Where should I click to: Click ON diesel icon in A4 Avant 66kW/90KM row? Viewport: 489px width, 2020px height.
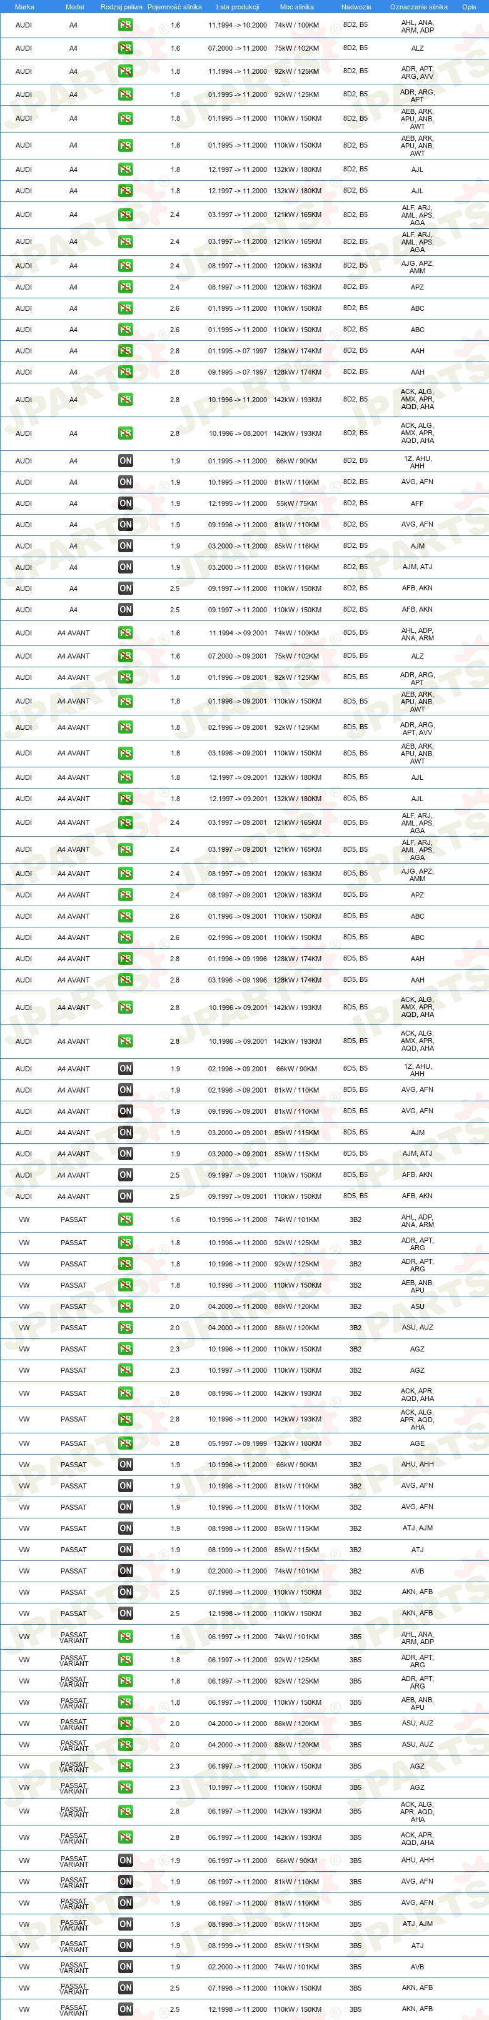tap(126, 1069)
